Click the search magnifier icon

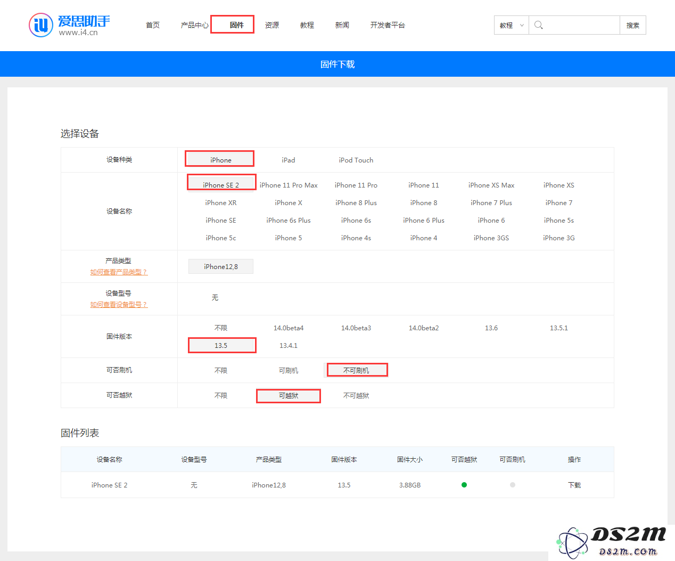[539, 25]
